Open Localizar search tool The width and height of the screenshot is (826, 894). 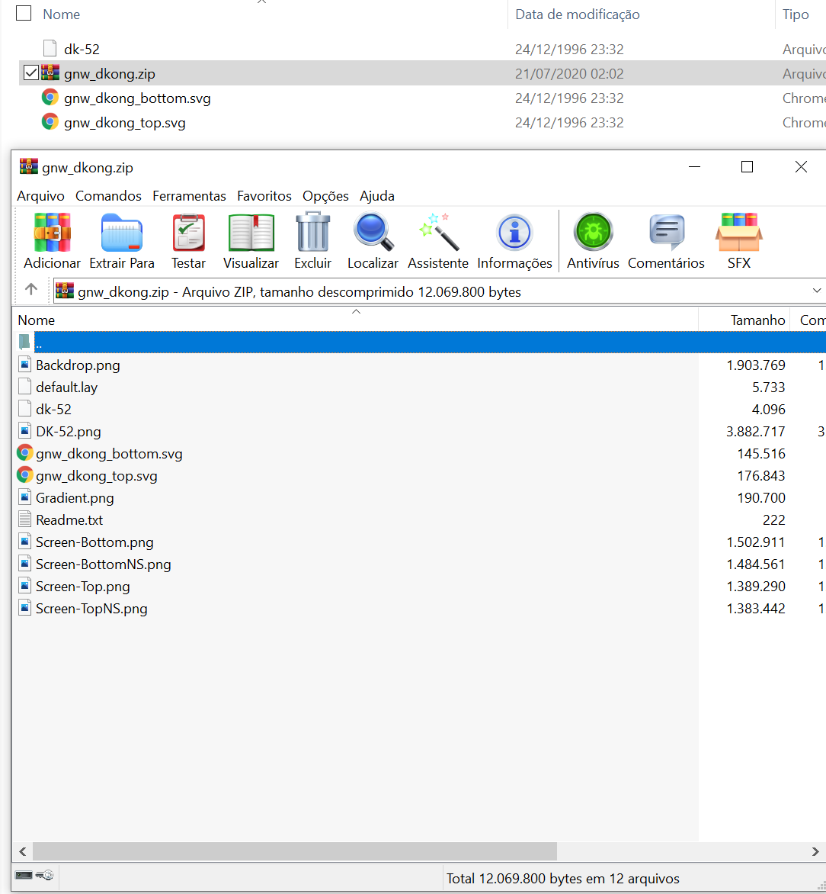[373, 232]
